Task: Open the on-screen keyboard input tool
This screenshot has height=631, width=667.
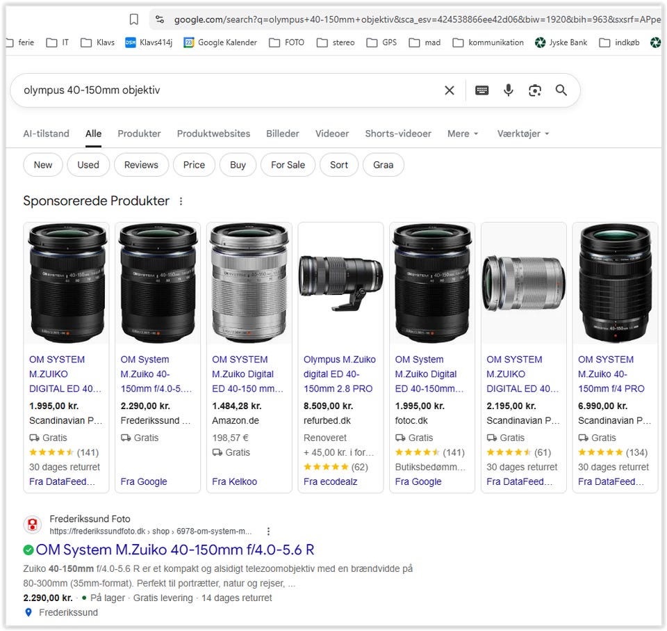Action: (x=481, y=90)
